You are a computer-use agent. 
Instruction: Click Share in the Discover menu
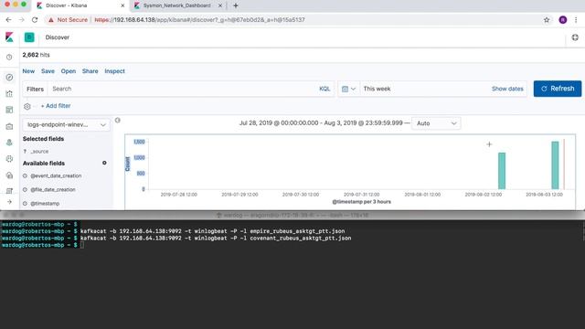pos(90,71)
